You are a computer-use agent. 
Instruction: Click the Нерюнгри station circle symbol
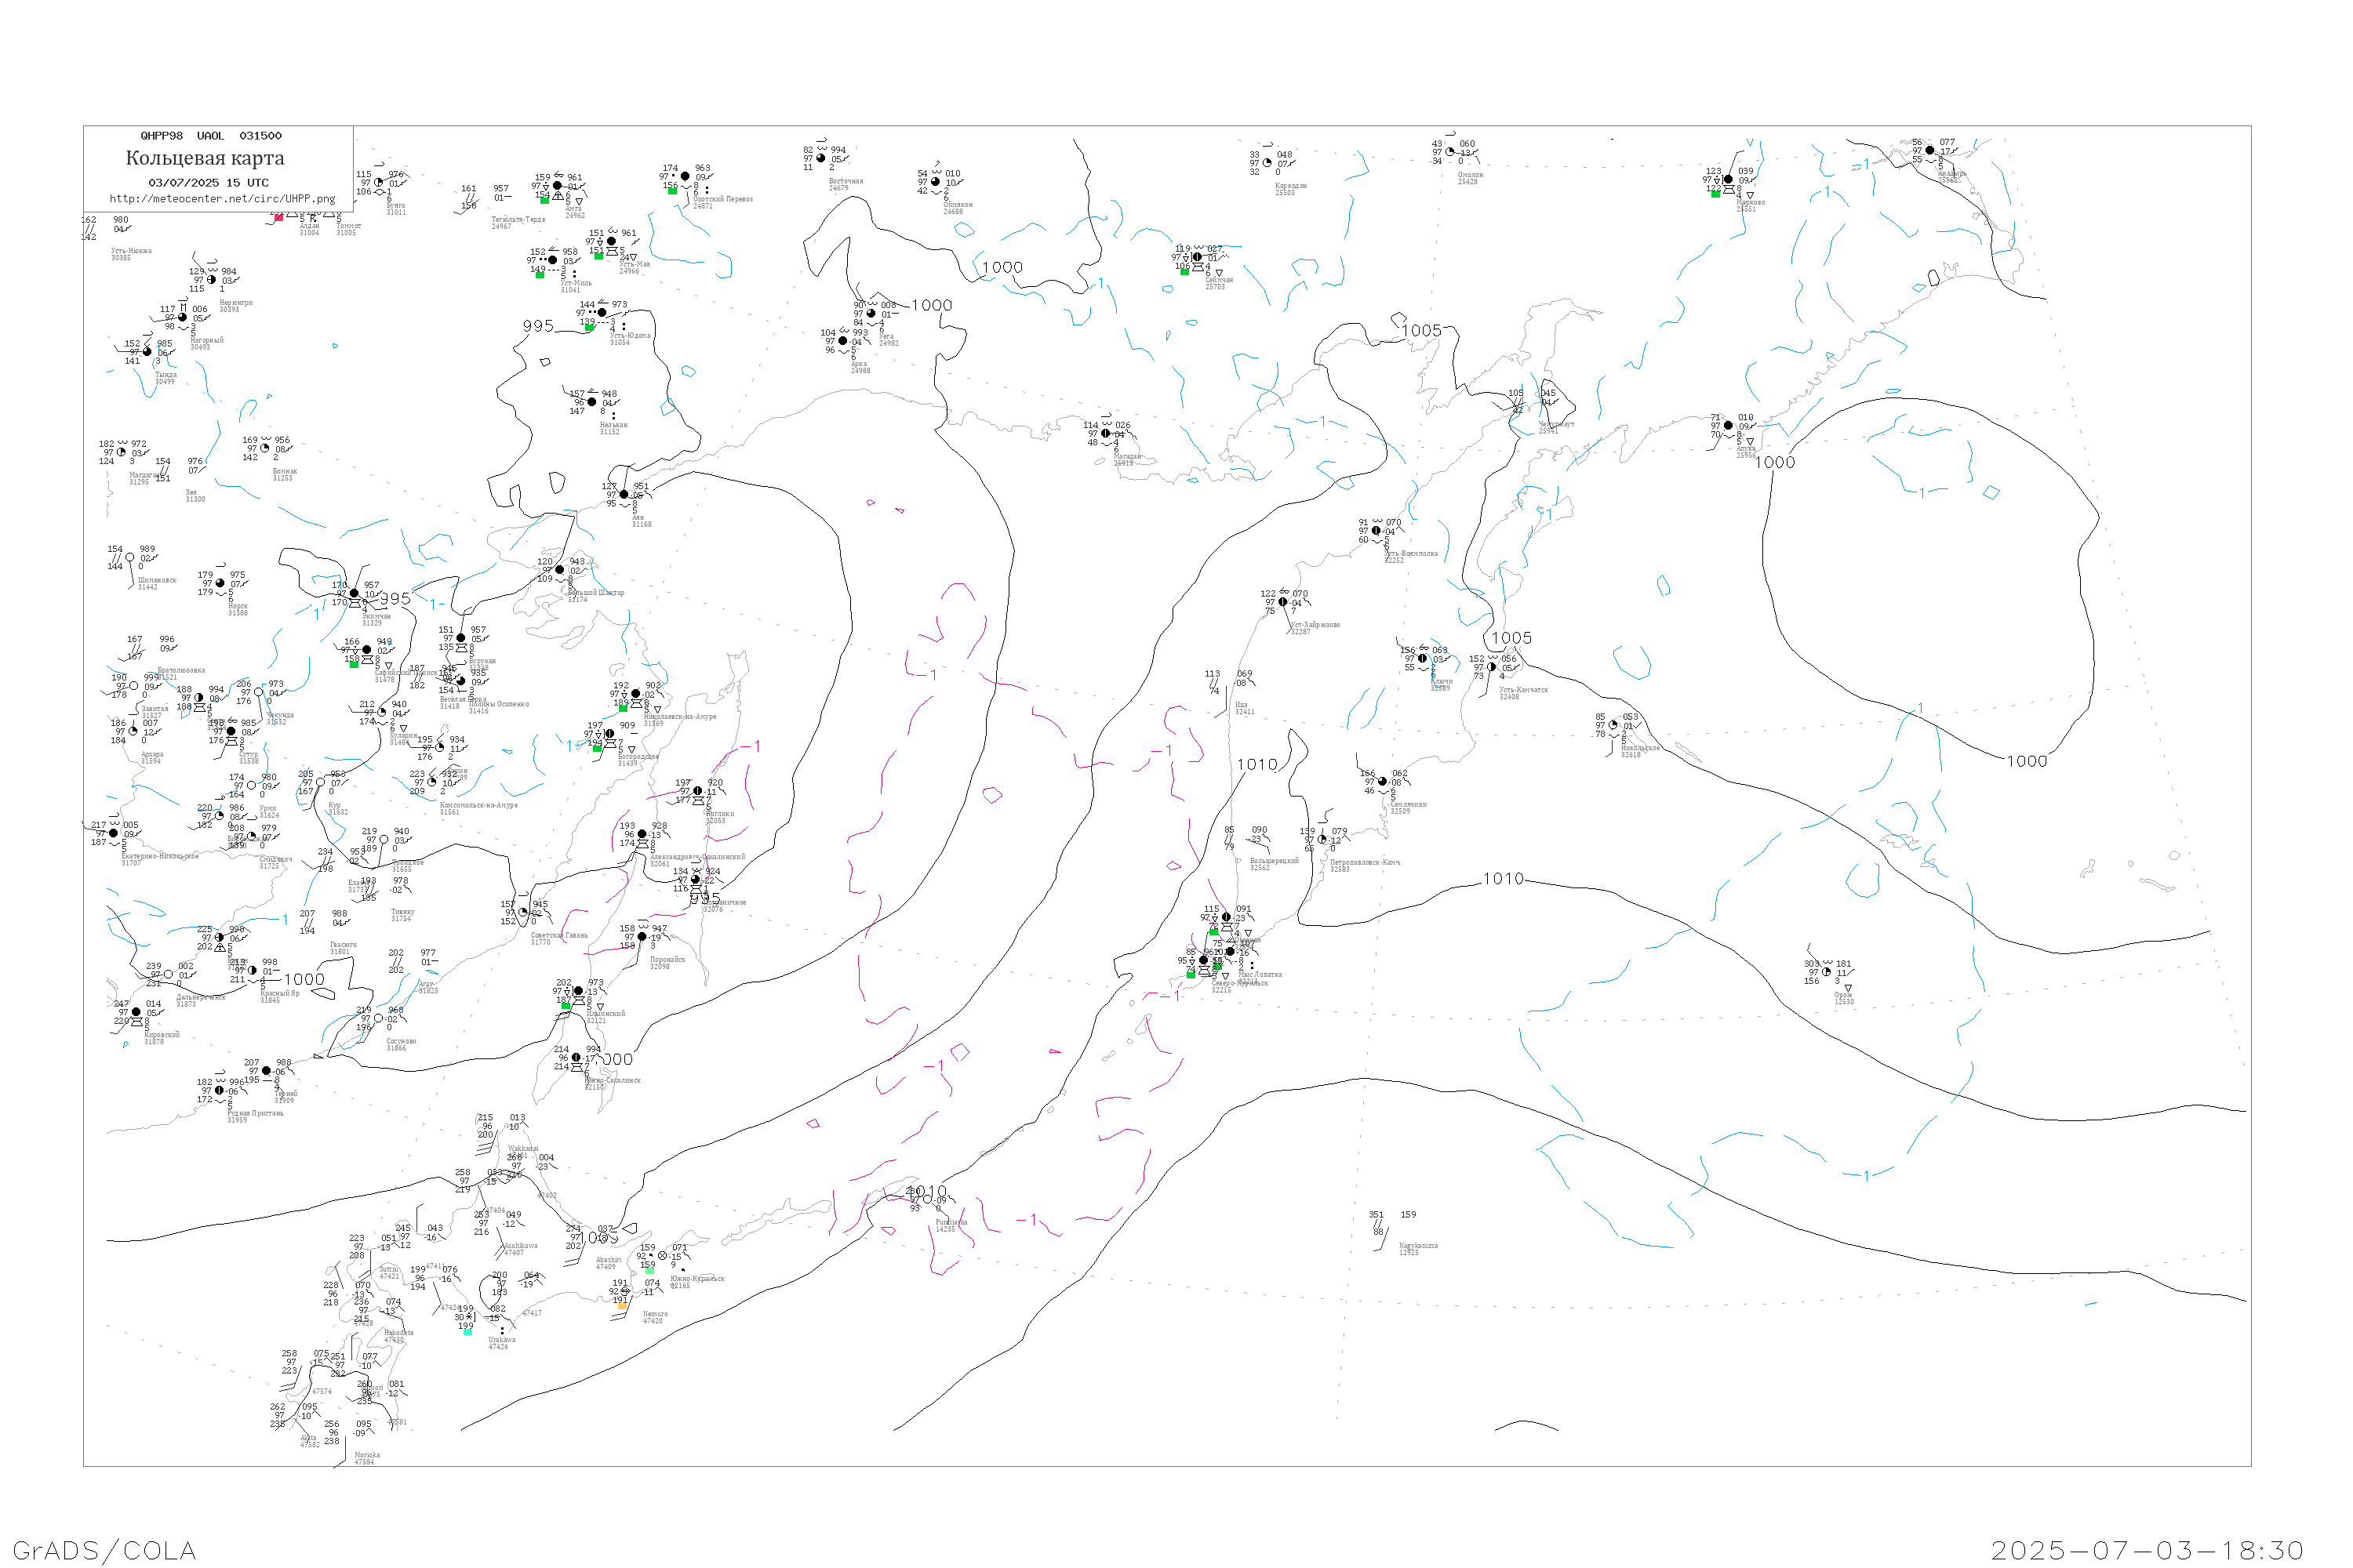coord(212,279)
